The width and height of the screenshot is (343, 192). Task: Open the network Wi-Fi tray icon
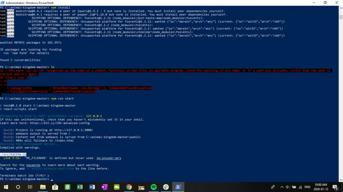[x=300, y=187]
